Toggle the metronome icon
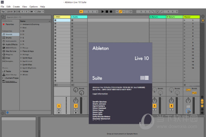Screen dimensions: 206x137 pos(31,12)
